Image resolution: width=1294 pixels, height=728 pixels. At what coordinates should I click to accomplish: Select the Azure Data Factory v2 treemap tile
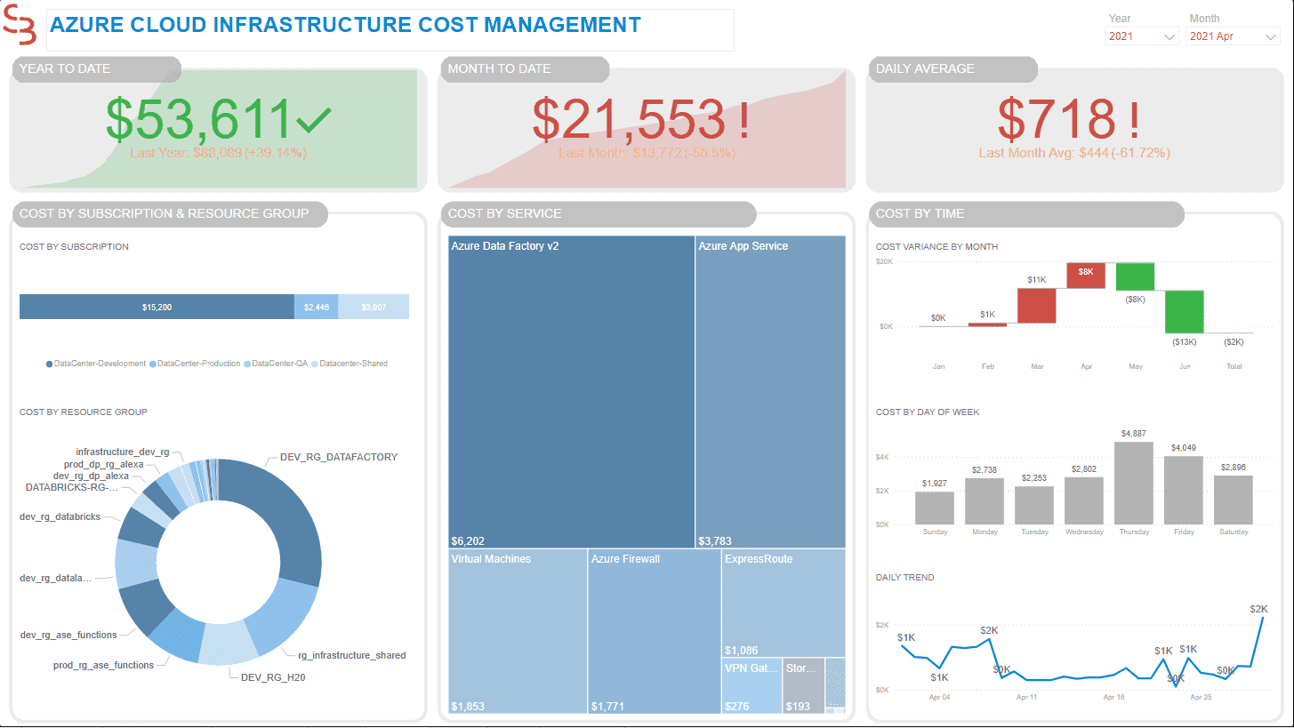coord(571,392)
